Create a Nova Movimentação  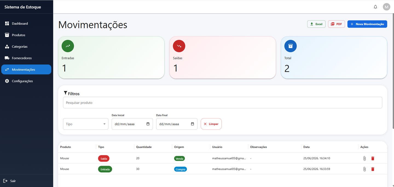tap(367, 24)
